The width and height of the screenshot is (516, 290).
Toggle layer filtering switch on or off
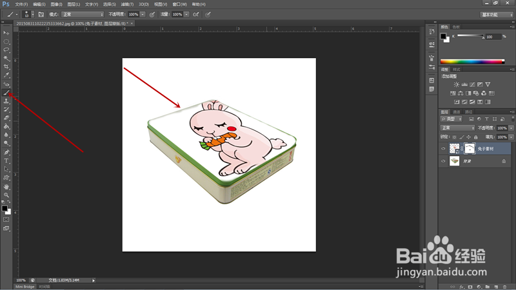pos(512,119)
